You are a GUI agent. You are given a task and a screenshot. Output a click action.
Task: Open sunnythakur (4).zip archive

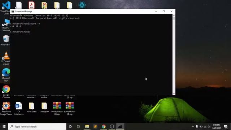pyautogui.click(x=70, y=108)
